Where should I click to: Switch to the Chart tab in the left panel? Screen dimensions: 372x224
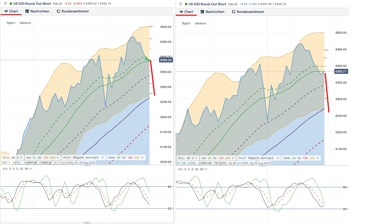[x=11, y=11]
